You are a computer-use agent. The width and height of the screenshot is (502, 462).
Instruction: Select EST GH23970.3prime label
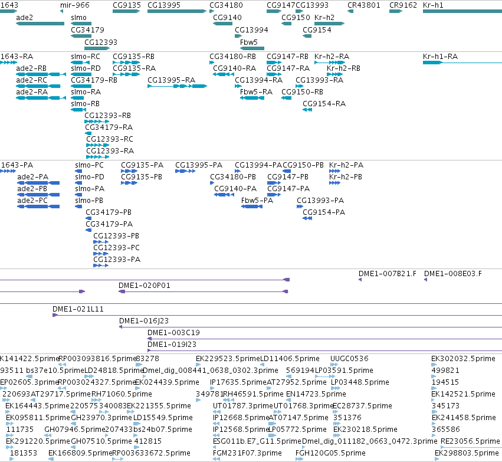point(101,418)
